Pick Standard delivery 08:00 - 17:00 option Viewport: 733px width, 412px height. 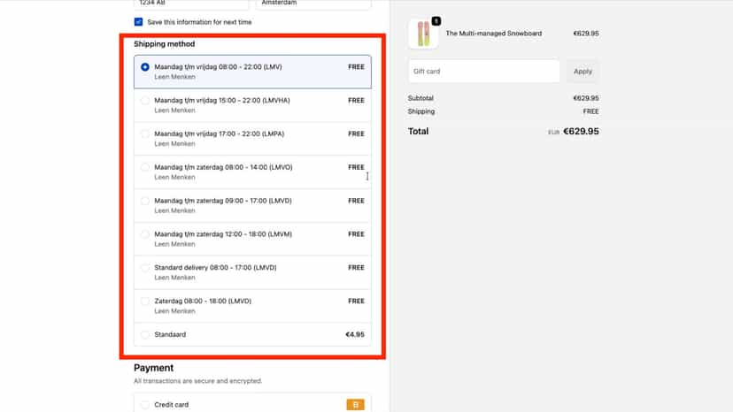(x=252, y=272)
